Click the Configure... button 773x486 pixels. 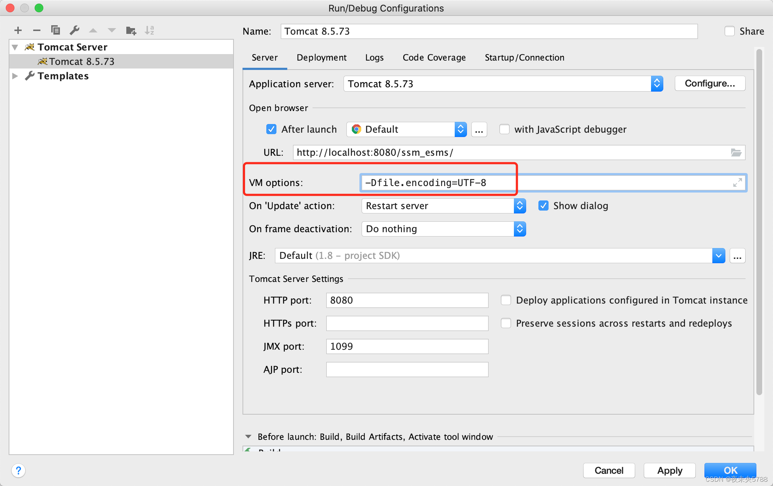tap(709, 84)
